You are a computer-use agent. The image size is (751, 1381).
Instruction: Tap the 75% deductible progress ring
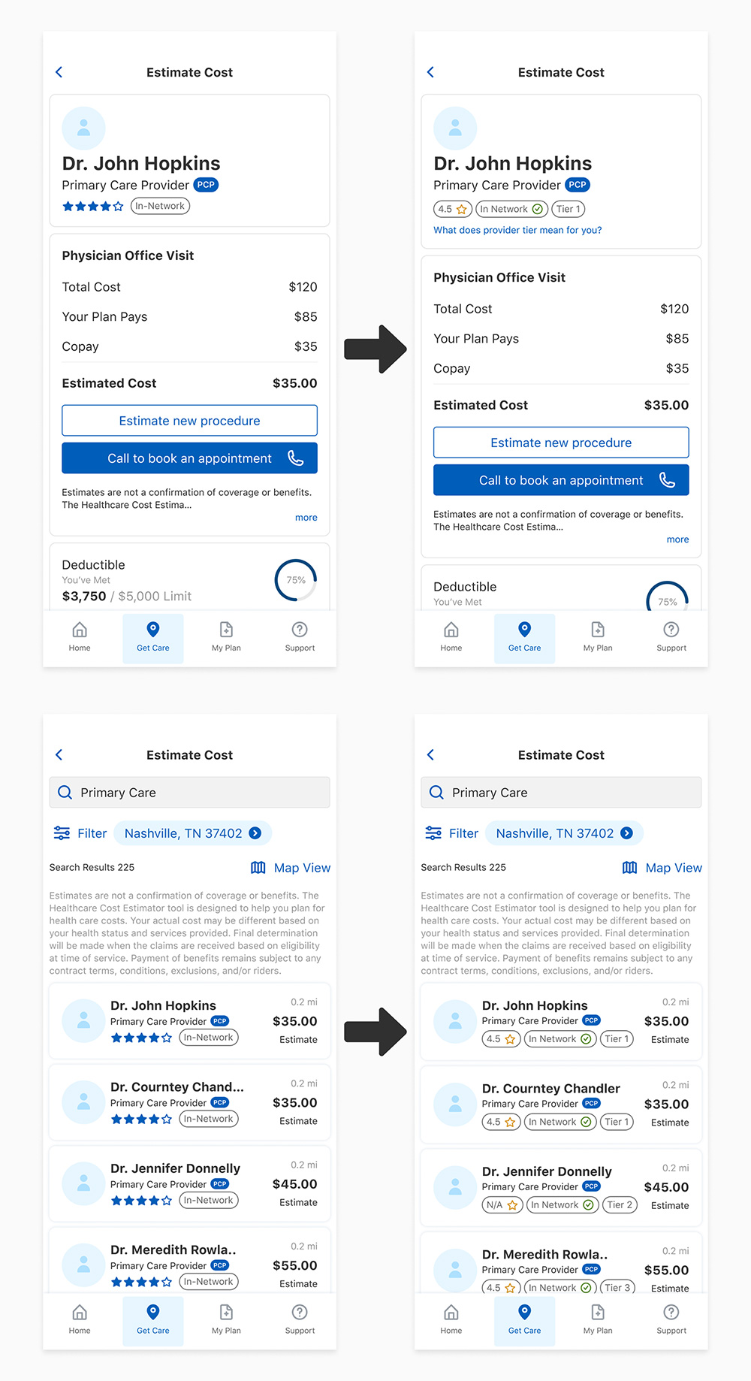click(294, 579)
